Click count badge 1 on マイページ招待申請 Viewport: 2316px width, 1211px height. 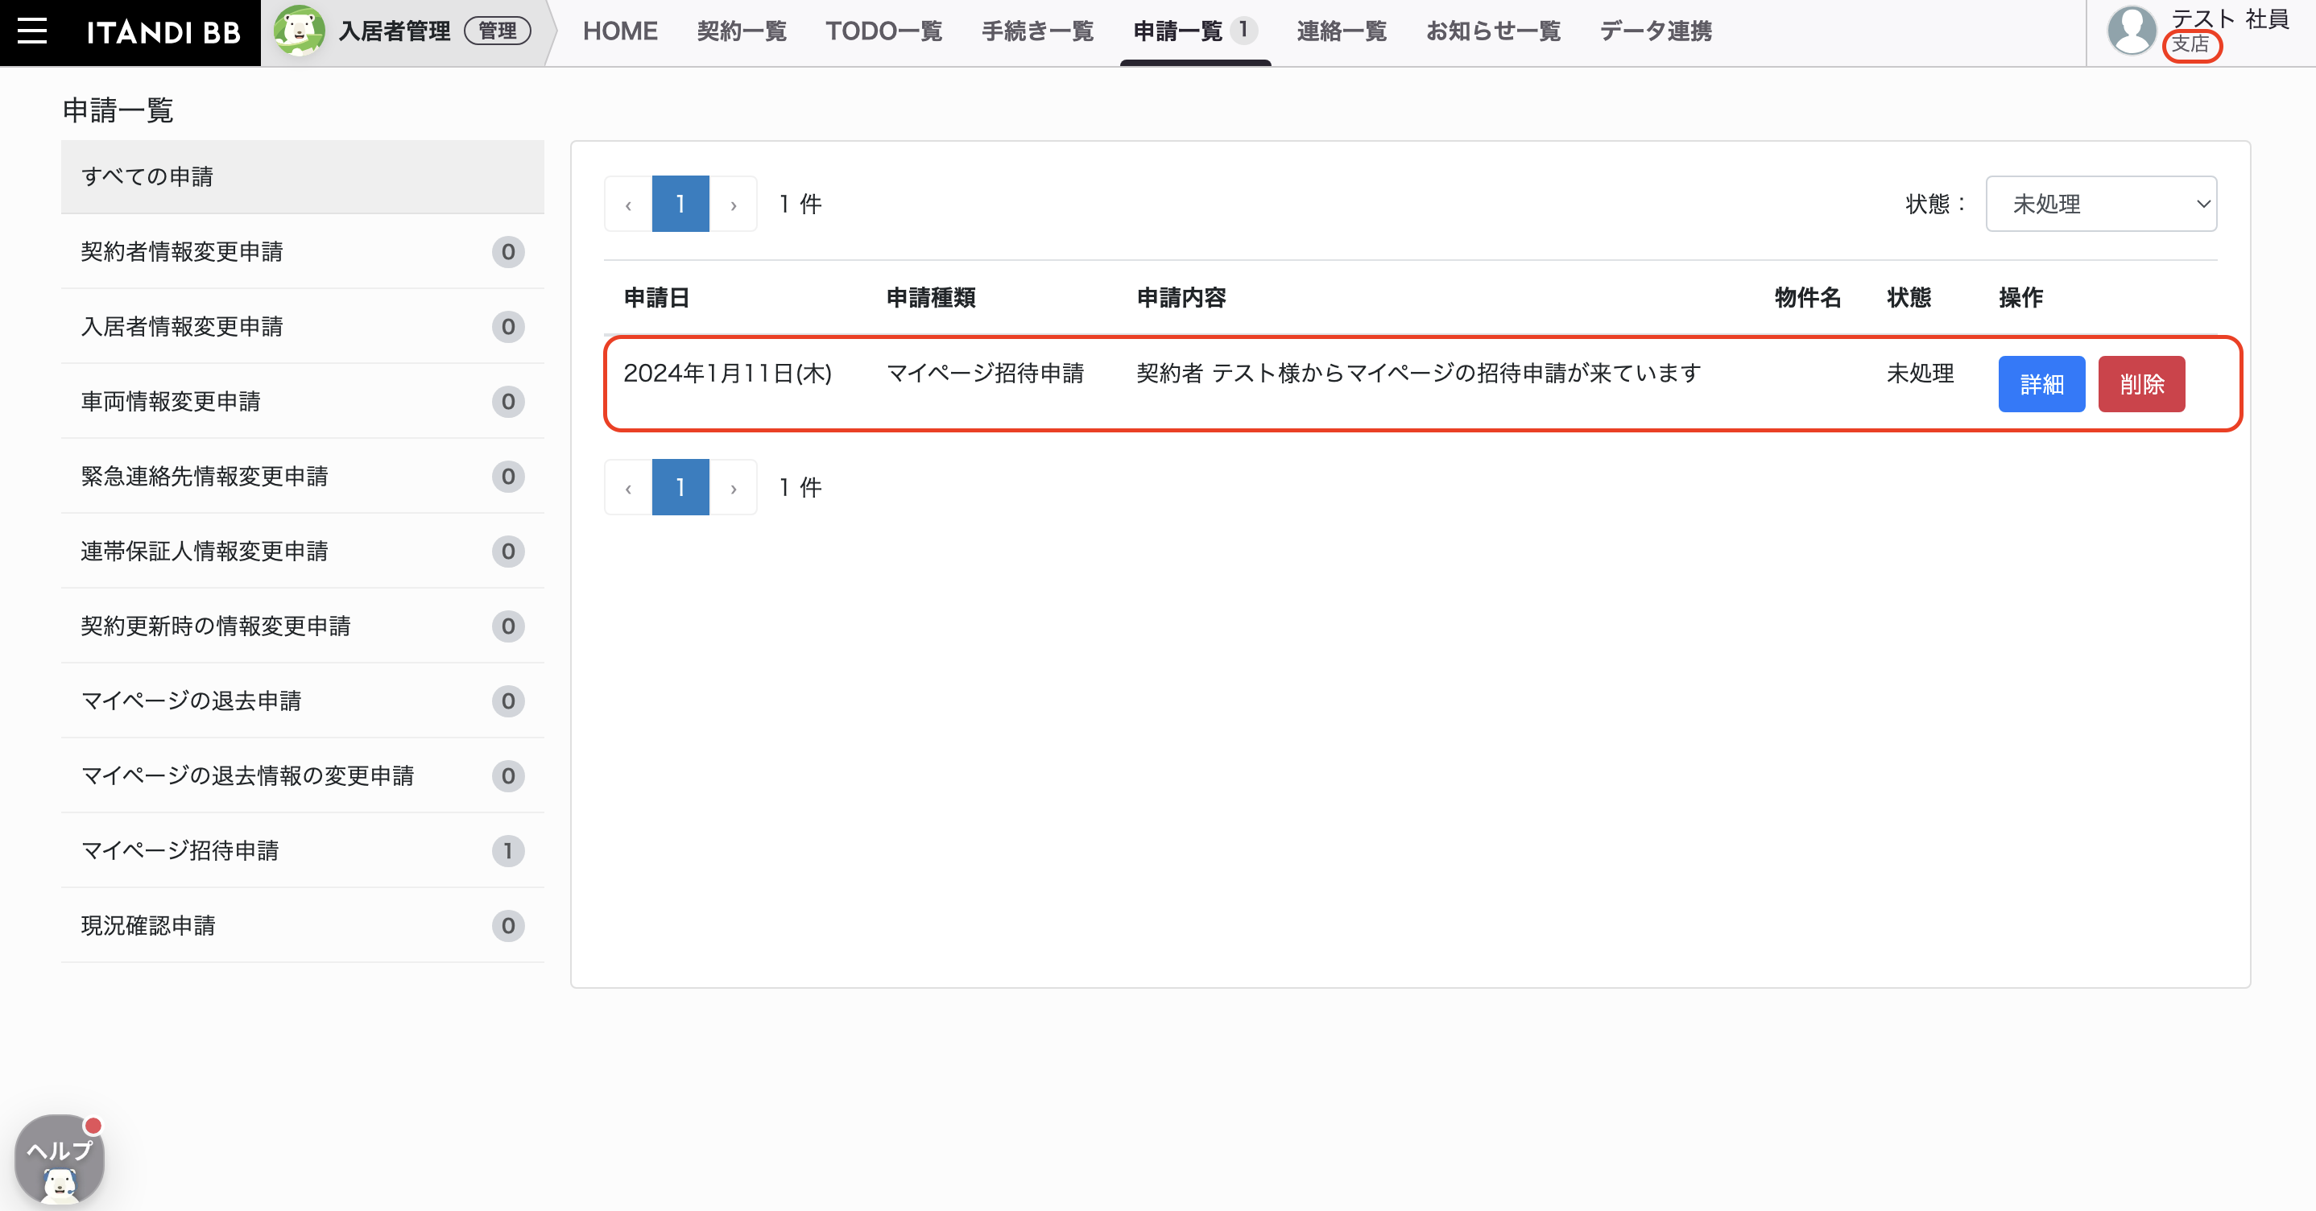click(508, 850)
